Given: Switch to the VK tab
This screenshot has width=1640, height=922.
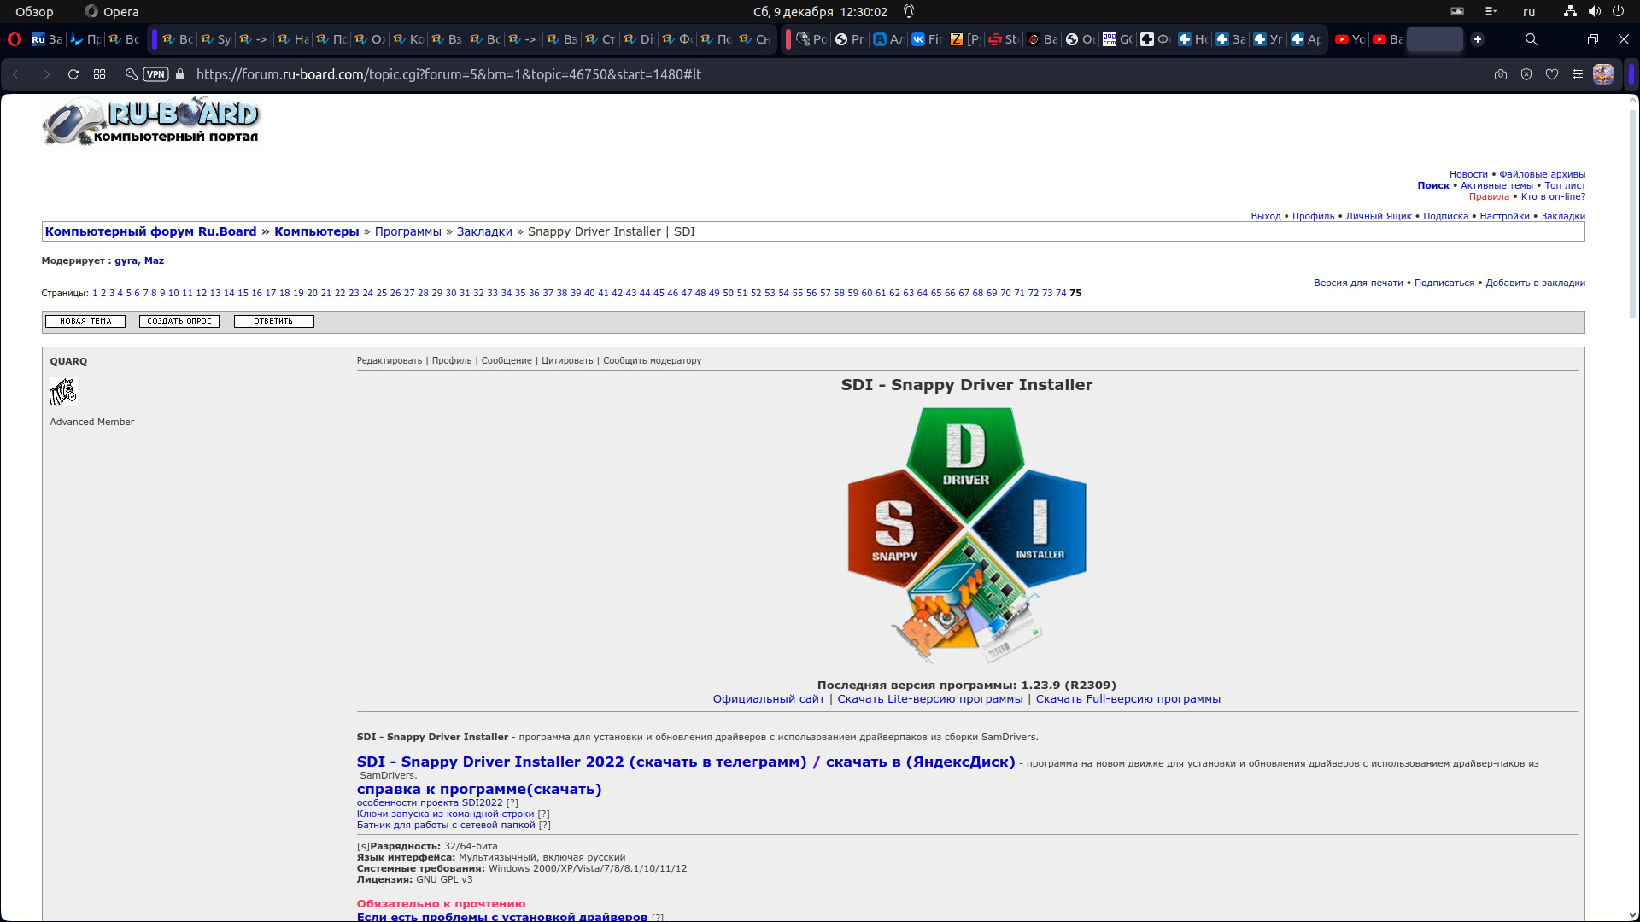Looking at the screenshot, I should coord(927,39).
